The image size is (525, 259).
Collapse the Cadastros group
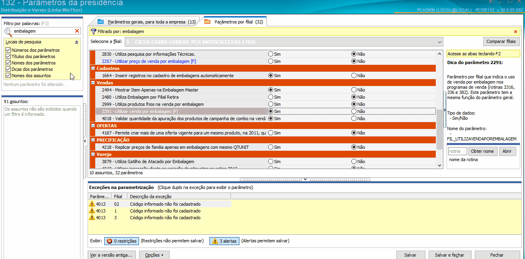(x=93, y=68)
